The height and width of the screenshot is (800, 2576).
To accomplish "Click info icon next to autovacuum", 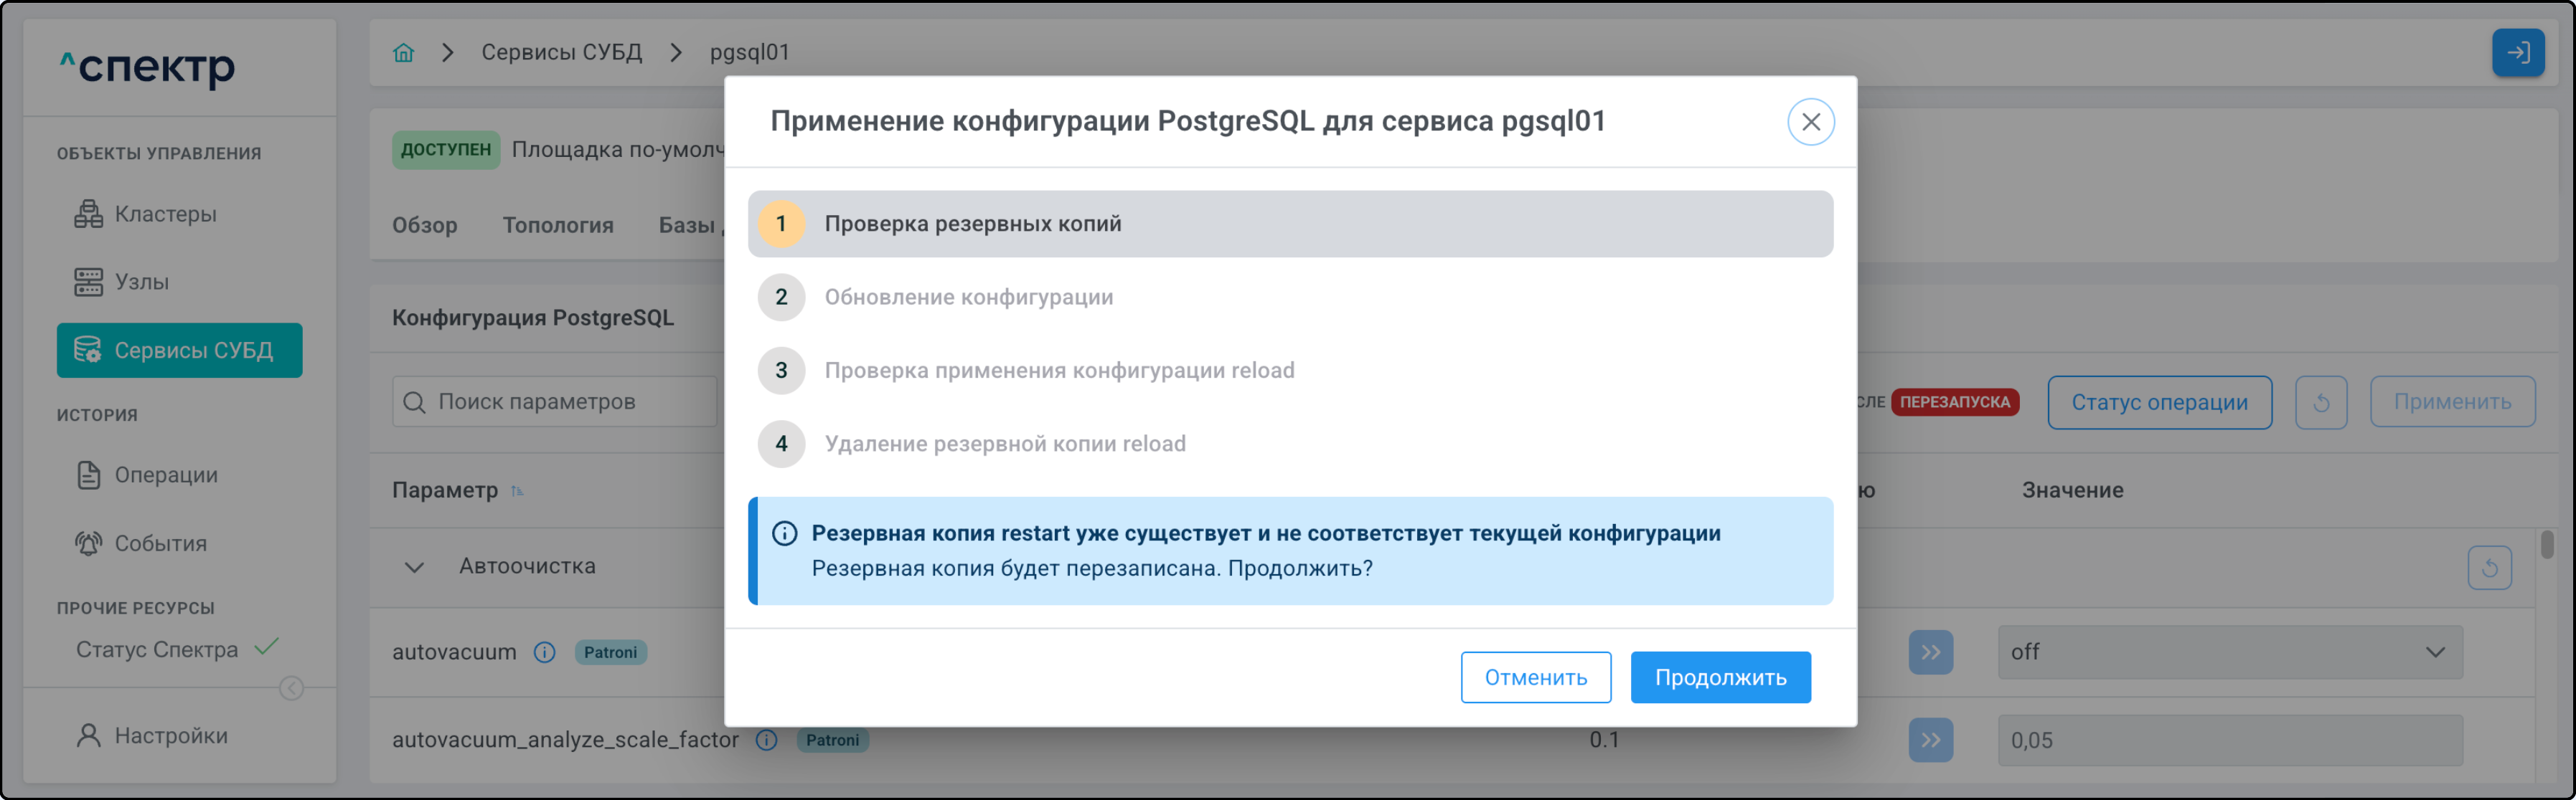I will [x=544, y=652].
